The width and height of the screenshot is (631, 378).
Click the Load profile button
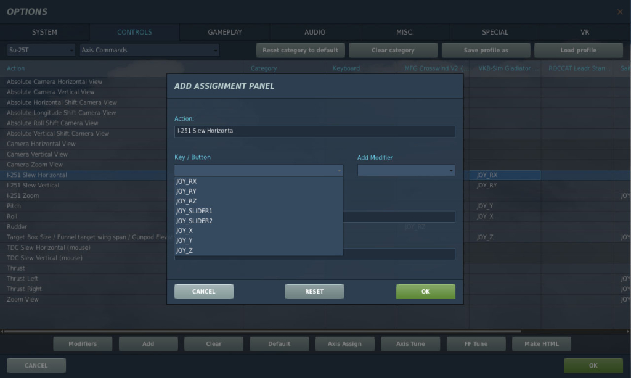pyautogui.click(x=578, y=51)
